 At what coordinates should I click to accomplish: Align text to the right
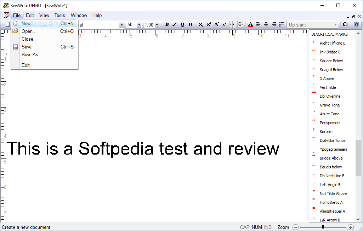[274, 24]
